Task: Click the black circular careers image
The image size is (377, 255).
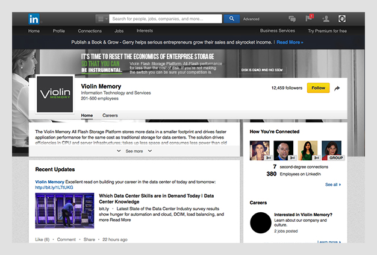Action: 261,223
